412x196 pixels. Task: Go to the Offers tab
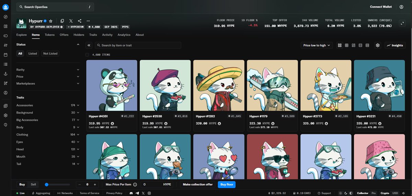64,35
